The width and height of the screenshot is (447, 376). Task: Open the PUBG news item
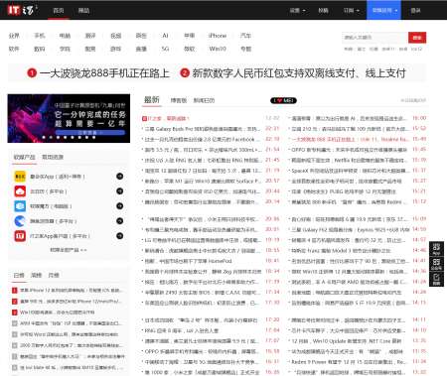point(344,191)
